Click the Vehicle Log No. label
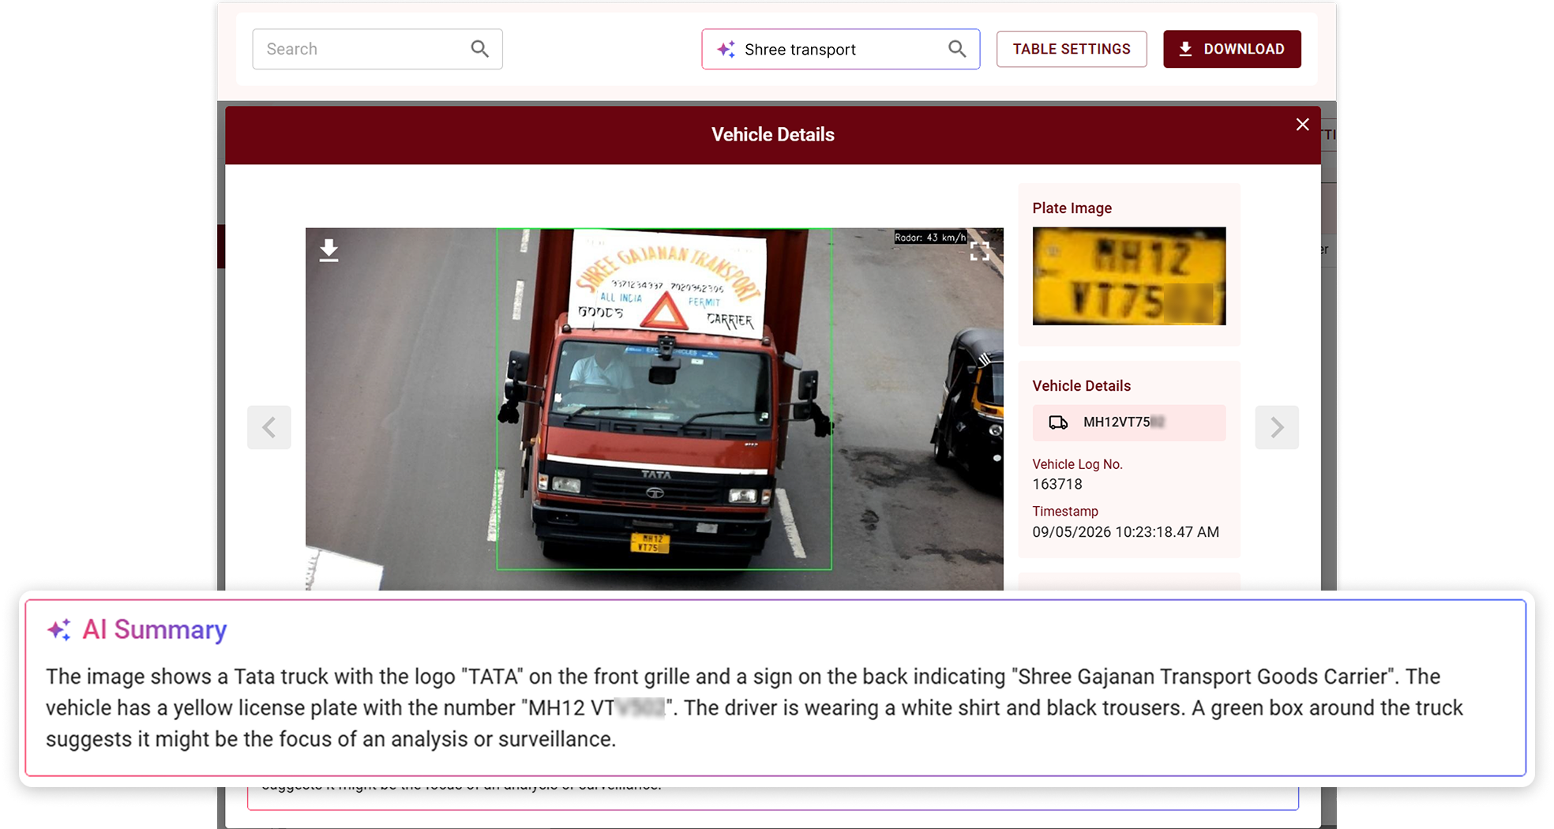 tap(1077, 464)
